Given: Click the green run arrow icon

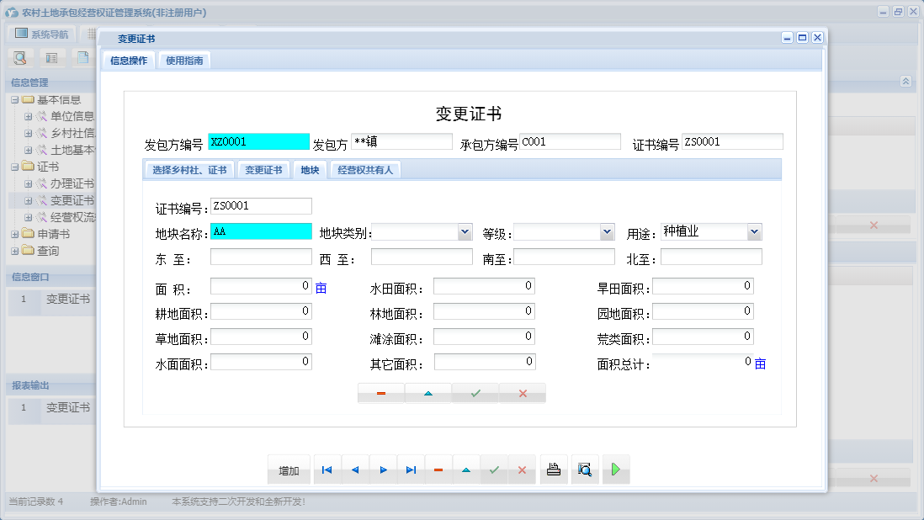Looking at the screenshot, I should [615, 470].
